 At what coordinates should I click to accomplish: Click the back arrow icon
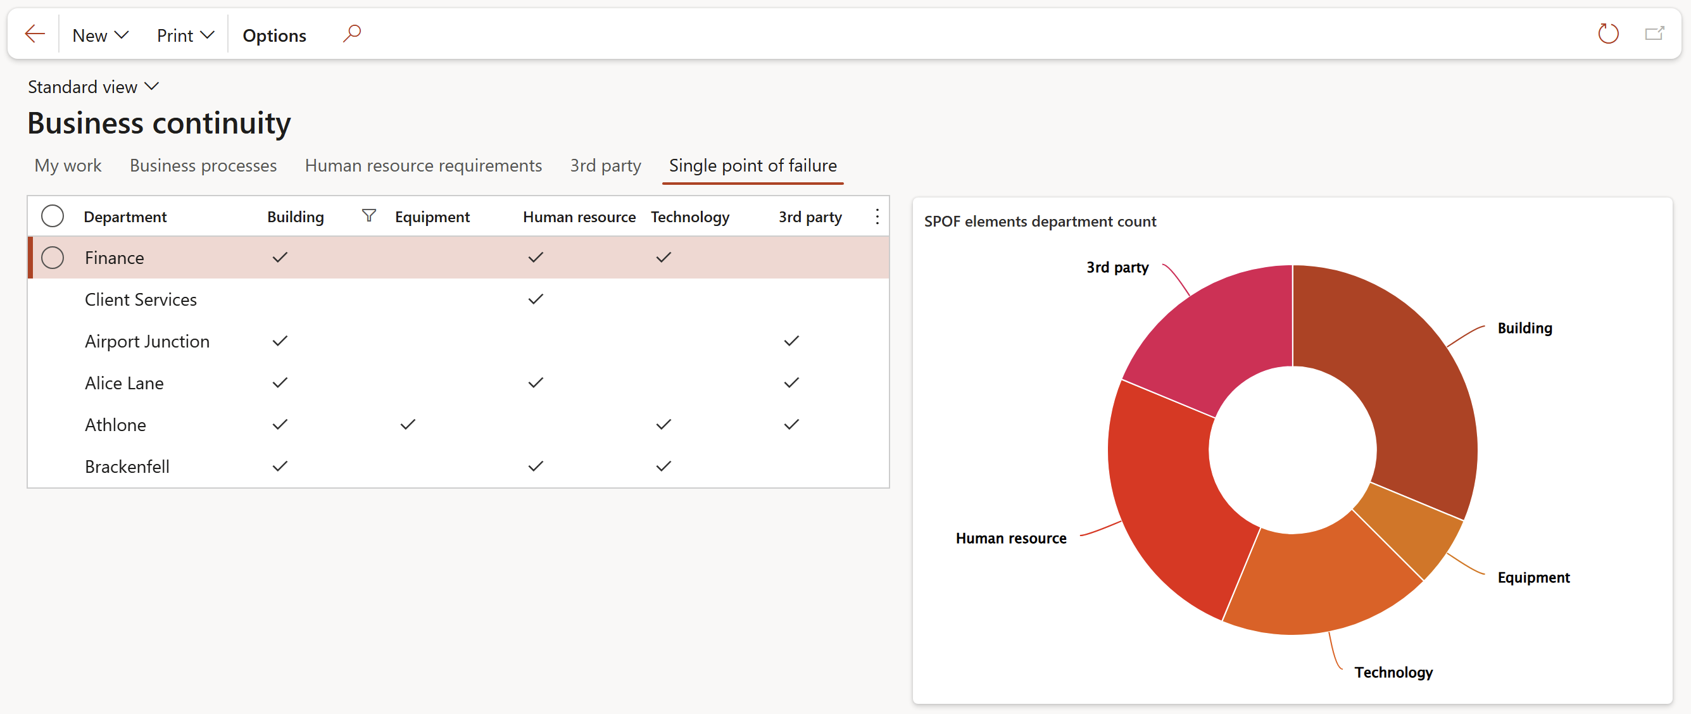click(34, 34)
